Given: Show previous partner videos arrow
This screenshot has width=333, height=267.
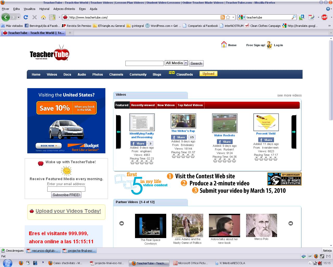Looking at the screenshot, I should coord(121,223).
